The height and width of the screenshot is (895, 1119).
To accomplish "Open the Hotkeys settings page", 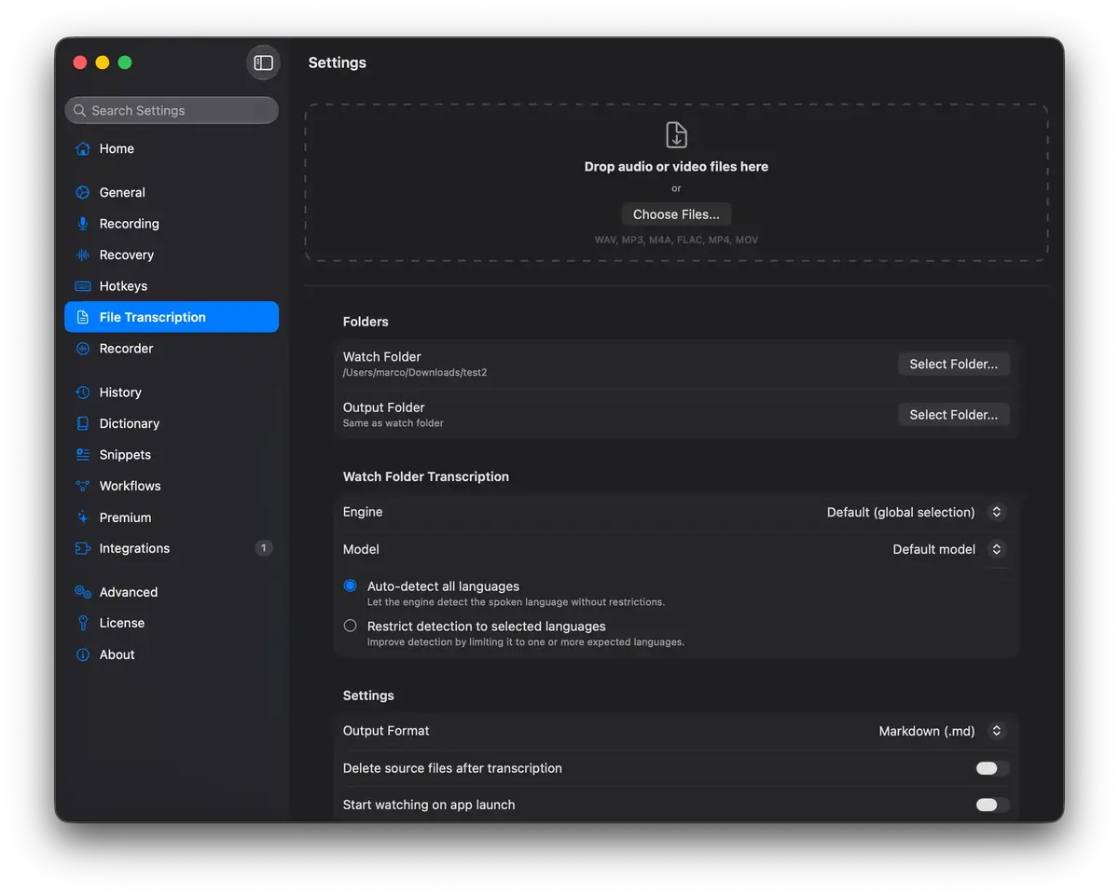I will (x=172, y=286).
